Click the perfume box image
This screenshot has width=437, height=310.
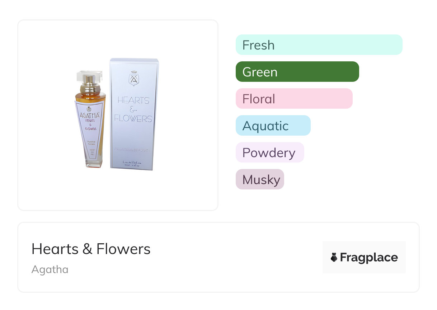click(134, 114)
